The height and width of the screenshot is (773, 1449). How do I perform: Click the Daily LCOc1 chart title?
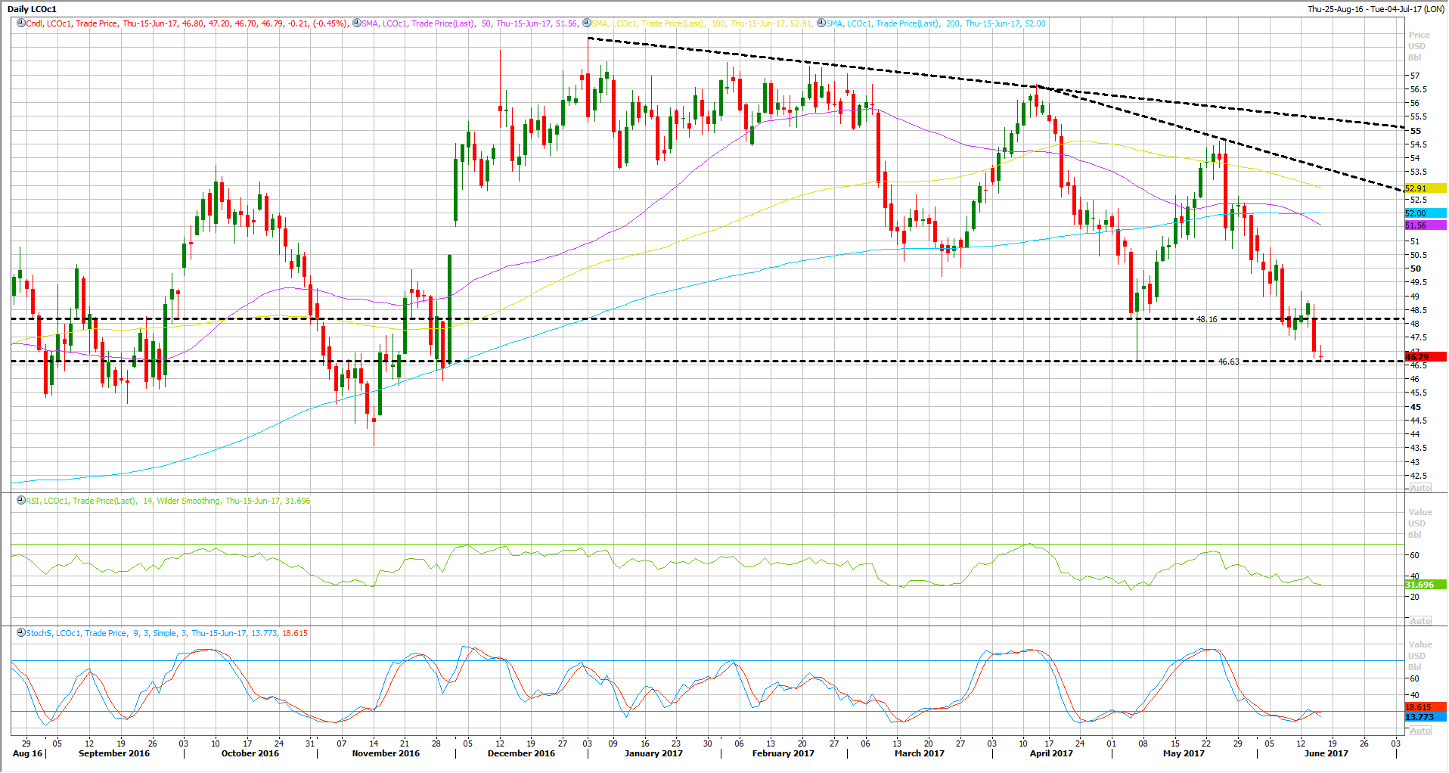32,9
